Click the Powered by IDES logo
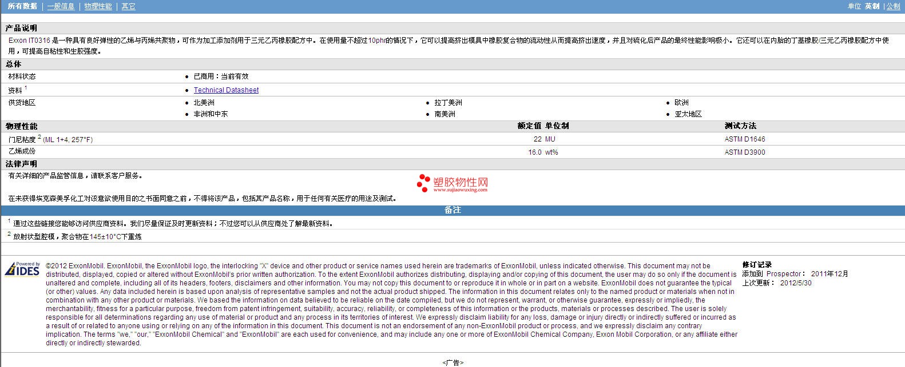Image resolution: width=905 pixels, height=367 pixels. (x=23, y=269)
